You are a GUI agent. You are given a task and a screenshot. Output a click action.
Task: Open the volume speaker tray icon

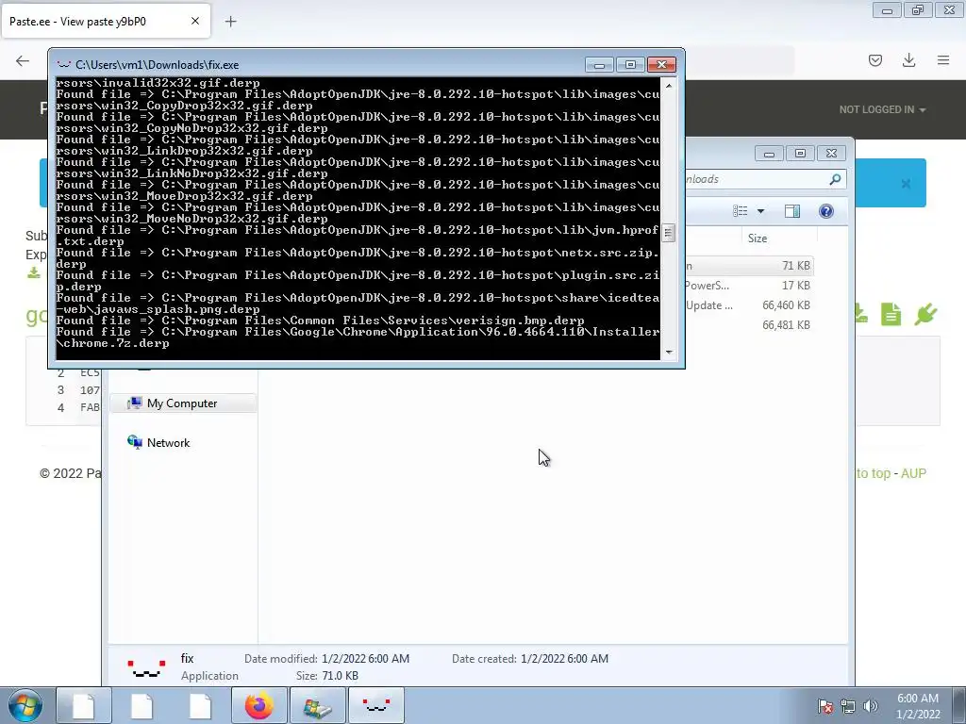point(870,706)
